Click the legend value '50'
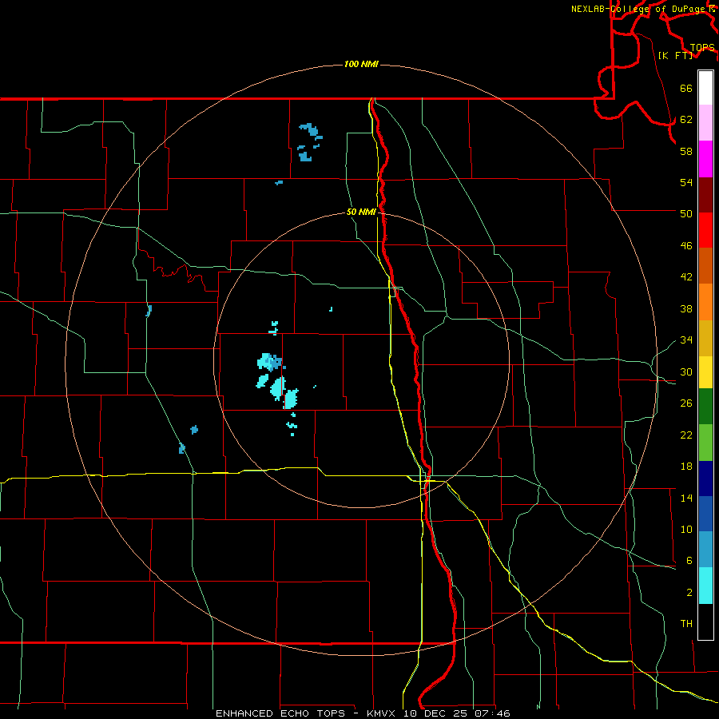 [x=686, y=214]
